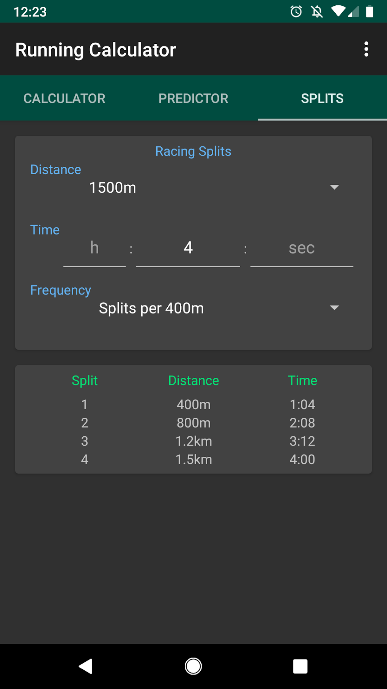Tap the battery status icon
The height and width of the screenshot is (689, 387).
coord(369,12)
